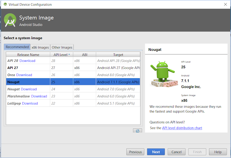Download the API 28 system image
The image size is (231, 158).
point(27,61)
